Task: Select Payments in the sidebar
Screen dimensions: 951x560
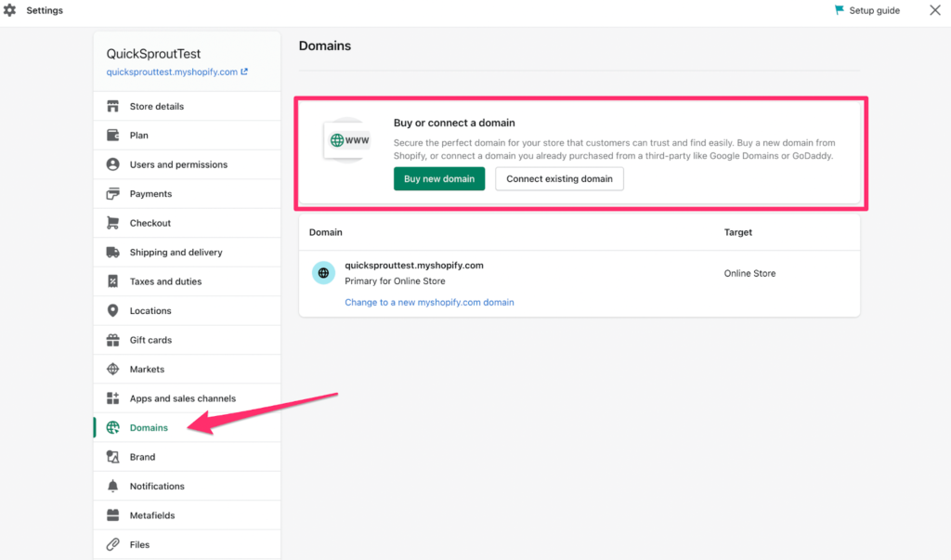Action: tap(187, 193)
